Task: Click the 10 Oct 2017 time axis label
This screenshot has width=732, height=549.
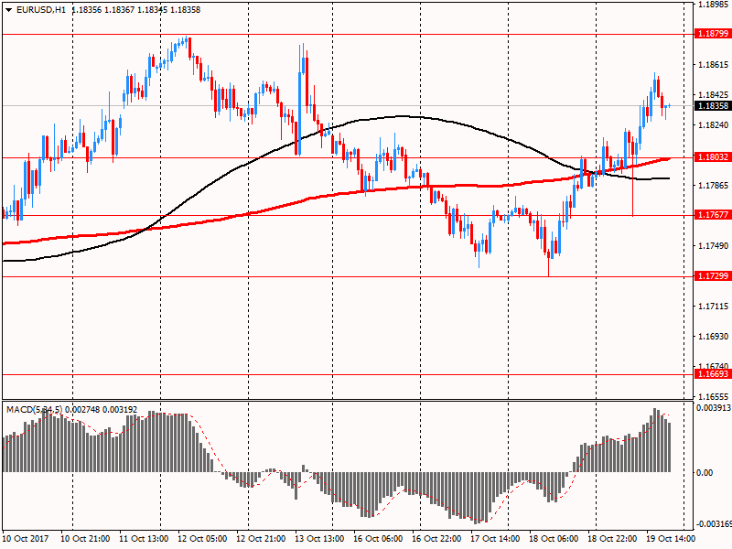Action: [26, 539]
